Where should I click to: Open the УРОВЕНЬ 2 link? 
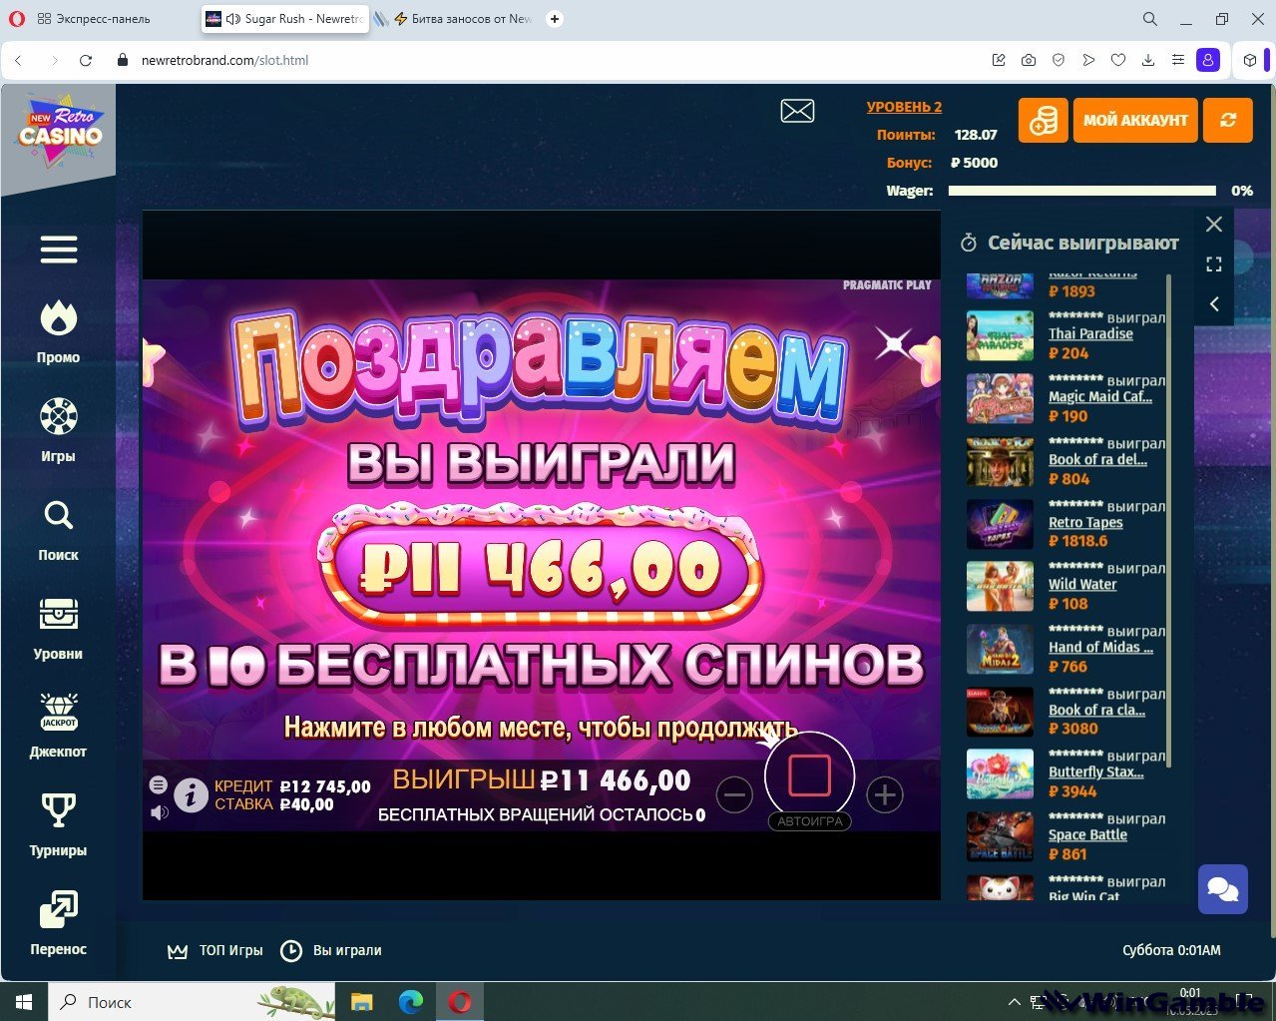point(904,107)
